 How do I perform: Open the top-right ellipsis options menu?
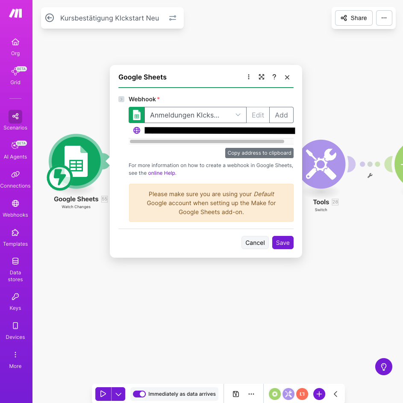[384, 18]
